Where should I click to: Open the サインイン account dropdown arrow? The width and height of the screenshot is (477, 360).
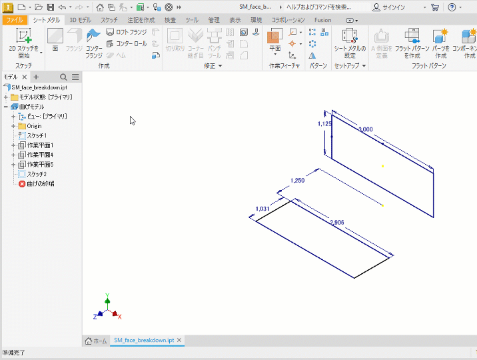[x=424, y=7]
